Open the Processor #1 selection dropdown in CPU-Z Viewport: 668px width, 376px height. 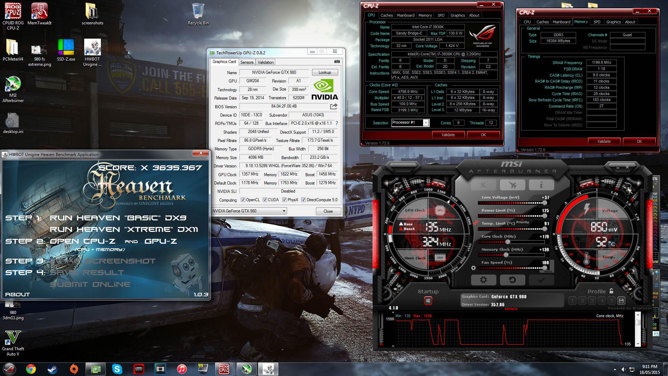[x=410, y=123]
